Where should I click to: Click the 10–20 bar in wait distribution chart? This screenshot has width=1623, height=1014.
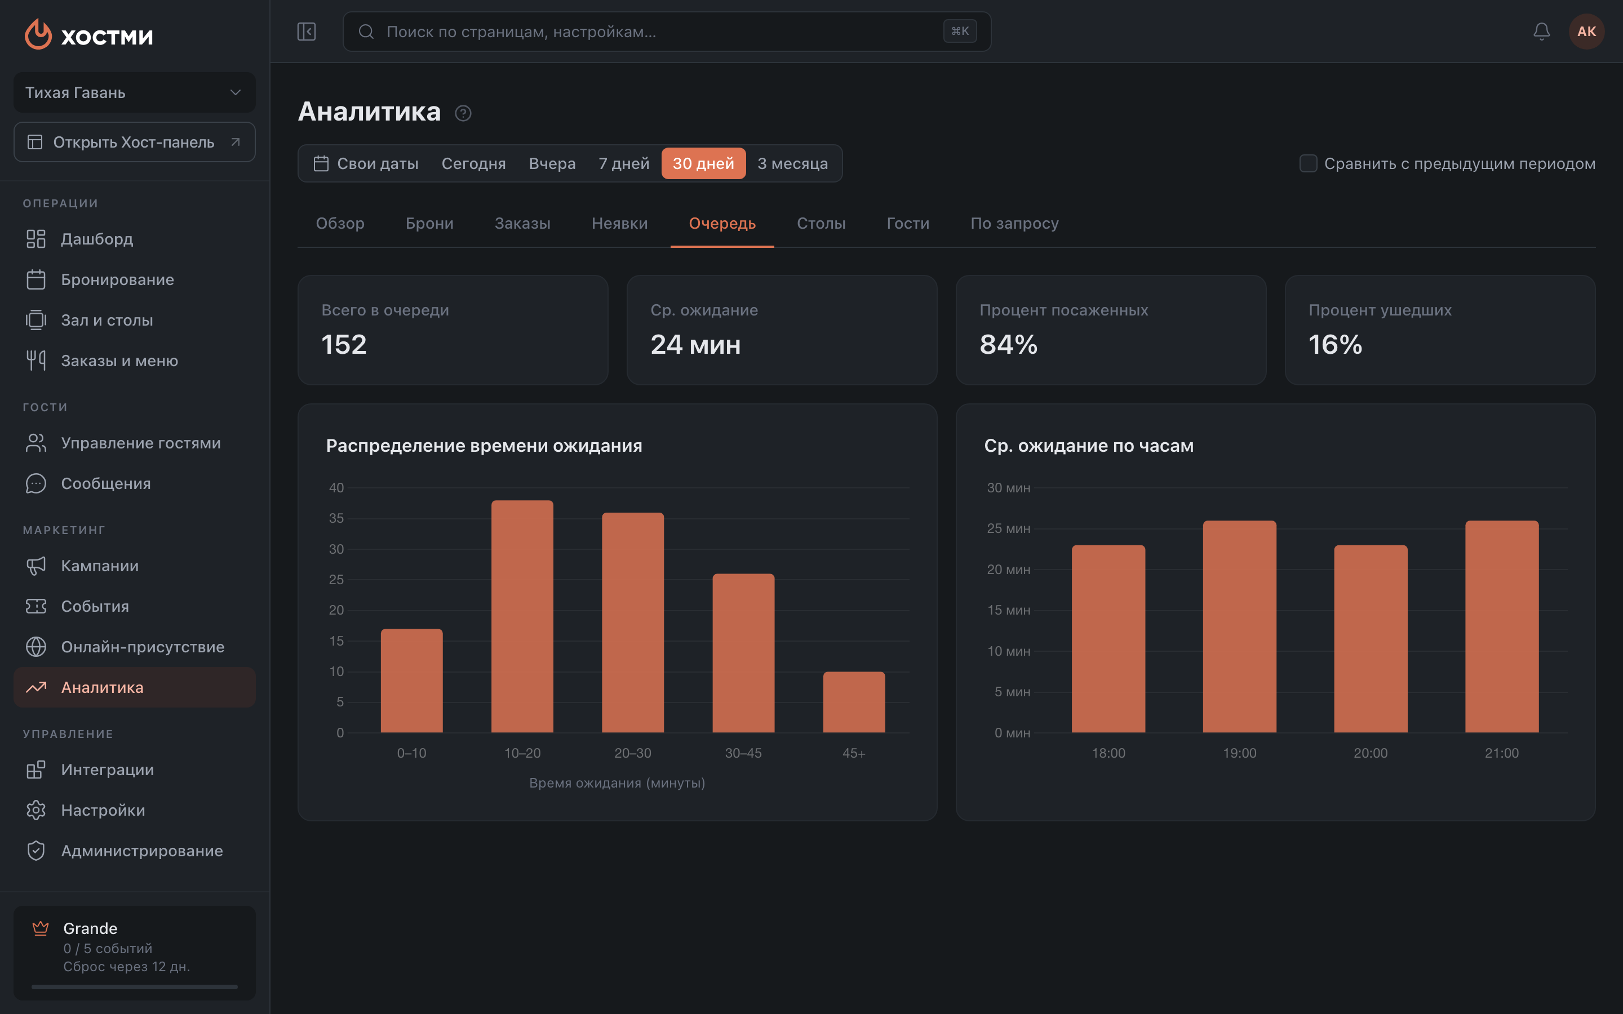pos(522,616)
